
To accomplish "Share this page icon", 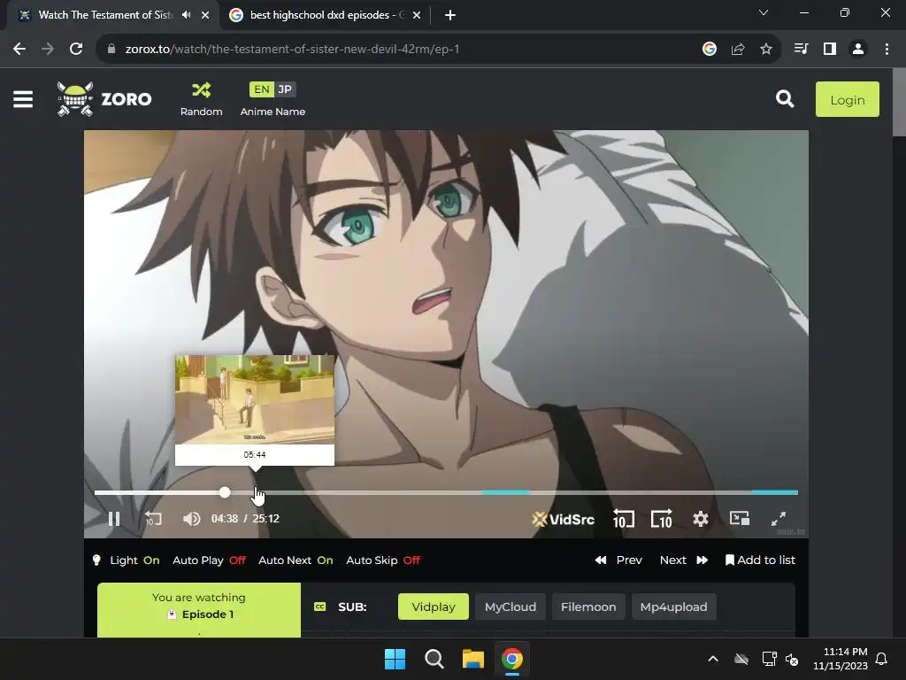I will 738,50.
